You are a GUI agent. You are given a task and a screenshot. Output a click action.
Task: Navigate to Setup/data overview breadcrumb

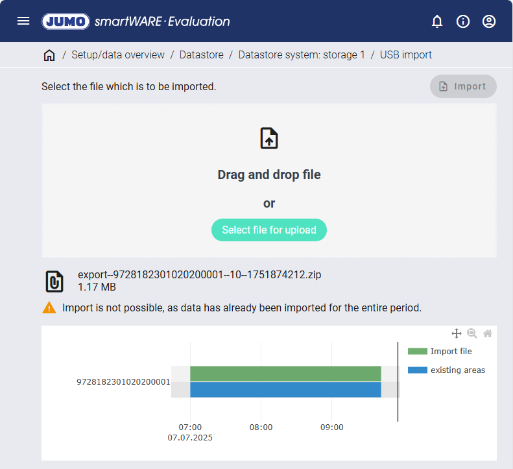[118, 55]
